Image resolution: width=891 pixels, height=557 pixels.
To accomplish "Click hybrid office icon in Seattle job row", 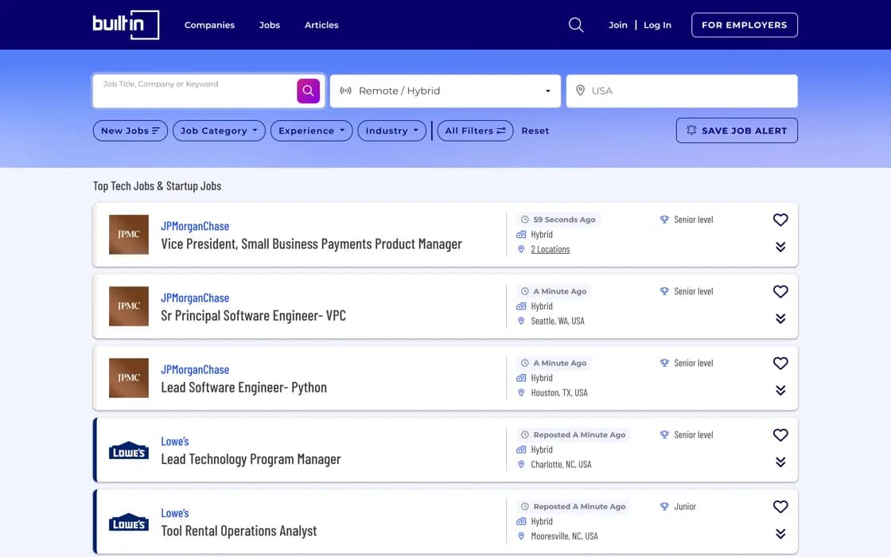I will [x=521, y=306].
